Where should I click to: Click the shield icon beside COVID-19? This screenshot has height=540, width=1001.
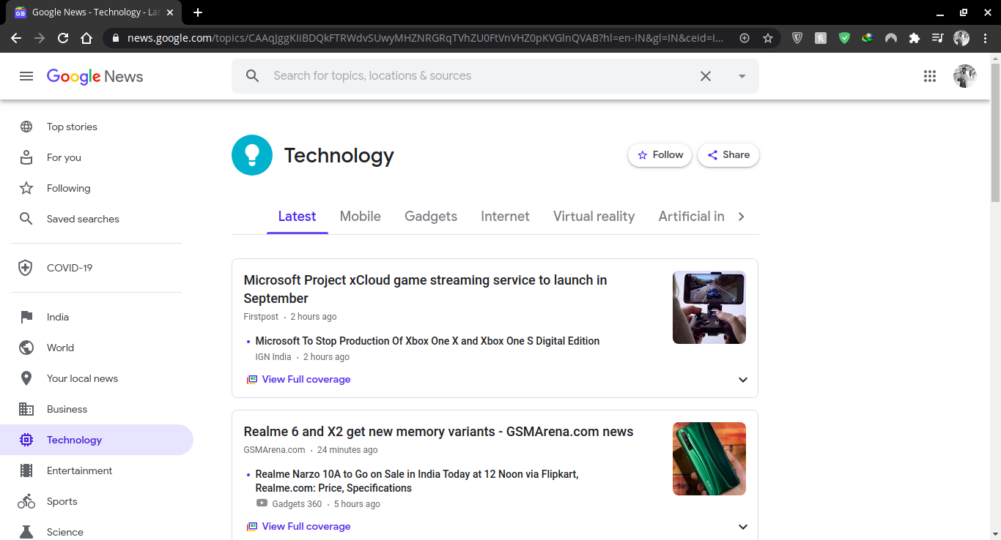coord(26,268)
